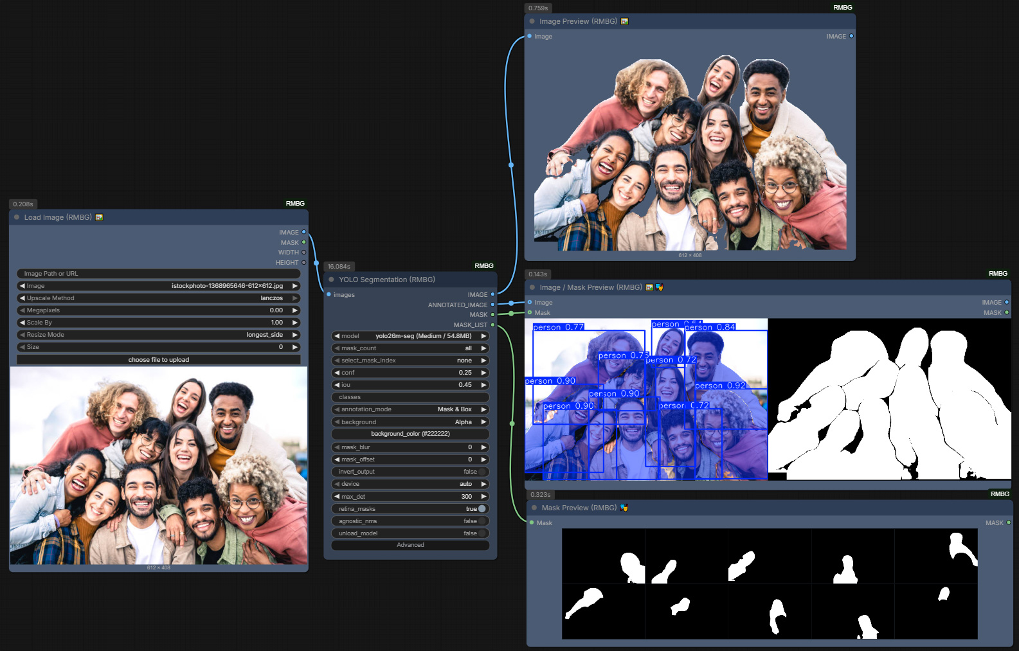This screenshot has height=651, width=1019.
Task: Click the 16.084s execution time badge
Action: [x=339, y=266]
